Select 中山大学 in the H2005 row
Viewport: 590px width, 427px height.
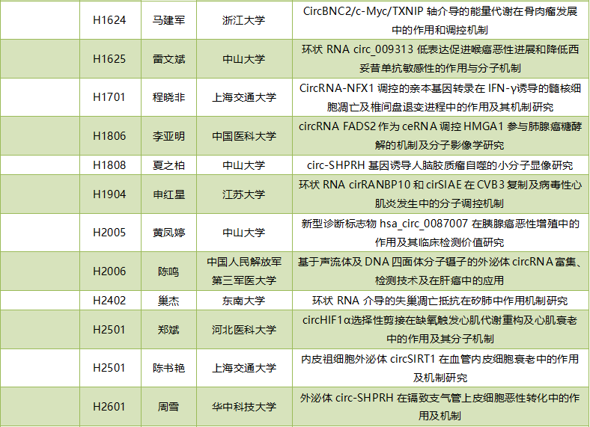(x=244, y=233)
